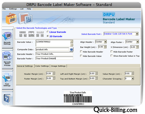Open the Barcode Batch Process panel
Viewport: 145px width, 114px height.
(x=7, y=59)
